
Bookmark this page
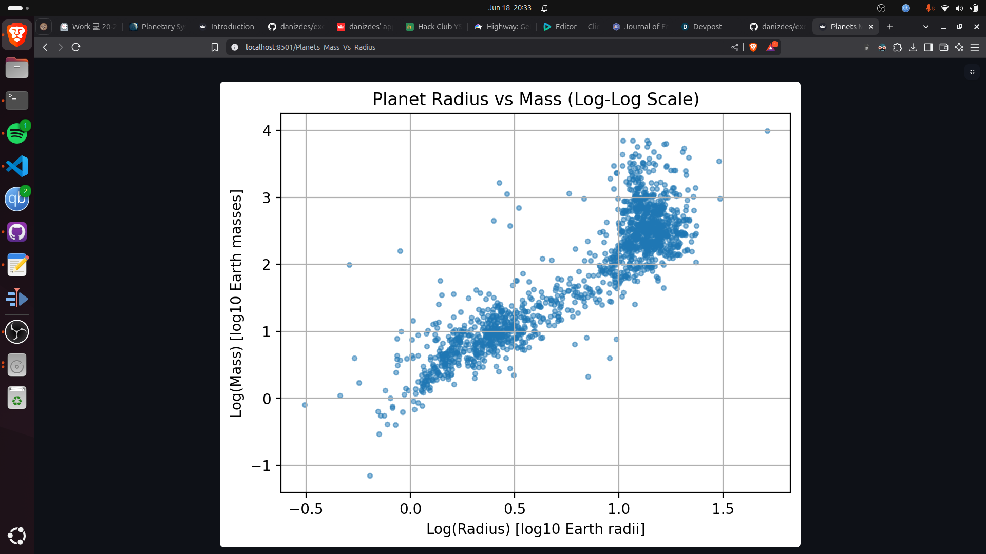(215, 47)
